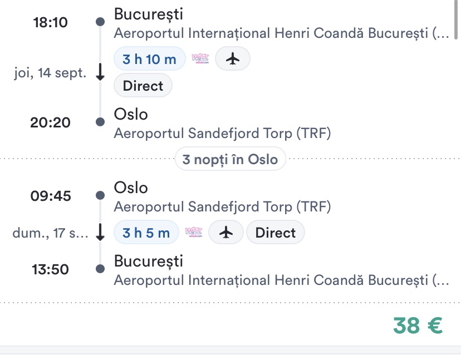Click the return flight Direct badge
Viewport: 461px width, 355px height.
tap(276, 233)
